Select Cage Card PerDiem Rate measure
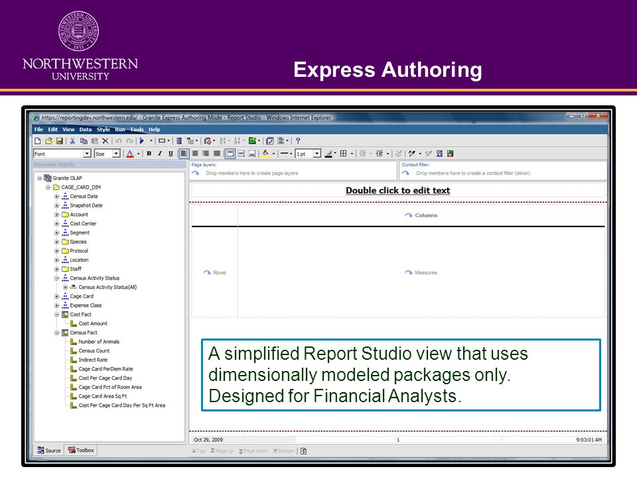 (106, 369)
